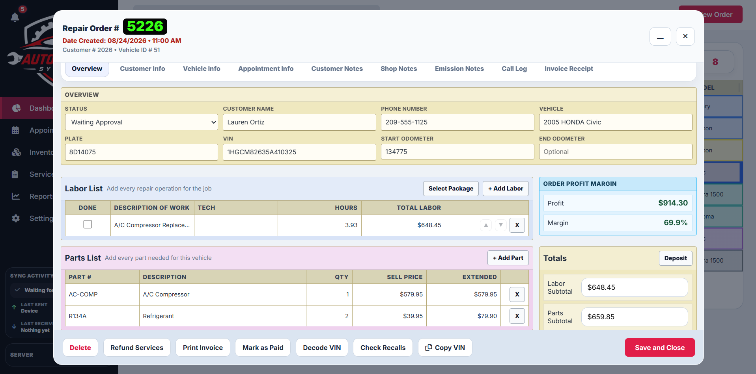Image resolution: width=756 pixels, height=374 pixels.
Task: Click the Check Recalls button
Action: point(383,348)
